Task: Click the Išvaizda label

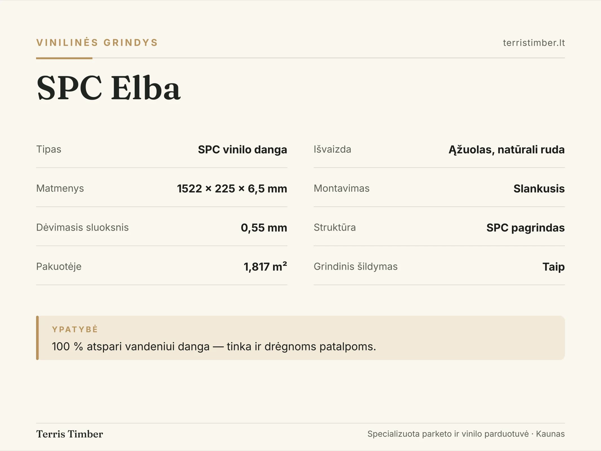Action: click(x=332, y=149)
